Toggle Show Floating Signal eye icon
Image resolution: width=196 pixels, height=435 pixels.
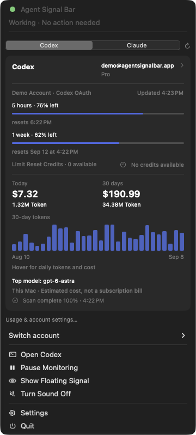[13, 380]
